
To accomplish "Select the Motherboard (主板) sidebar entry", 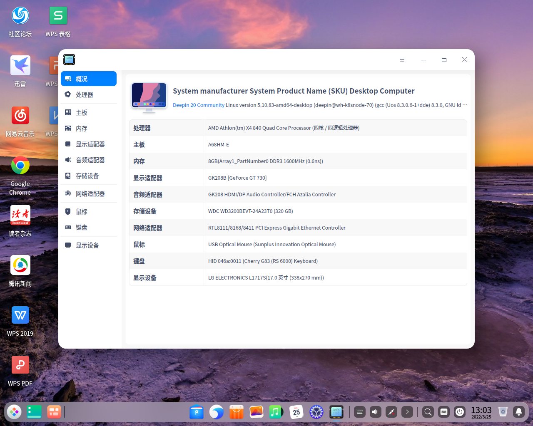I will click(81, 112).
